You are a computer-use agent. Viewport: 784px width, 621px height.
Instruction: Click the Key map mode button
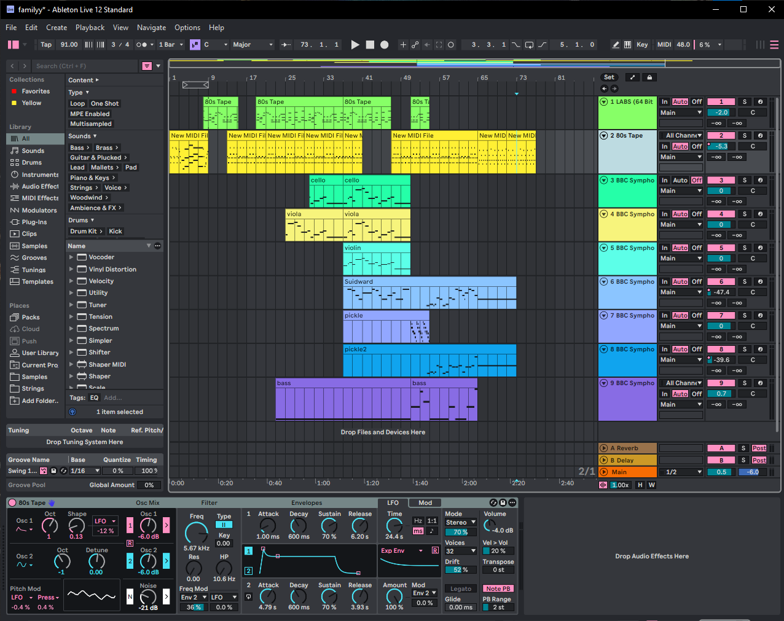642,44
